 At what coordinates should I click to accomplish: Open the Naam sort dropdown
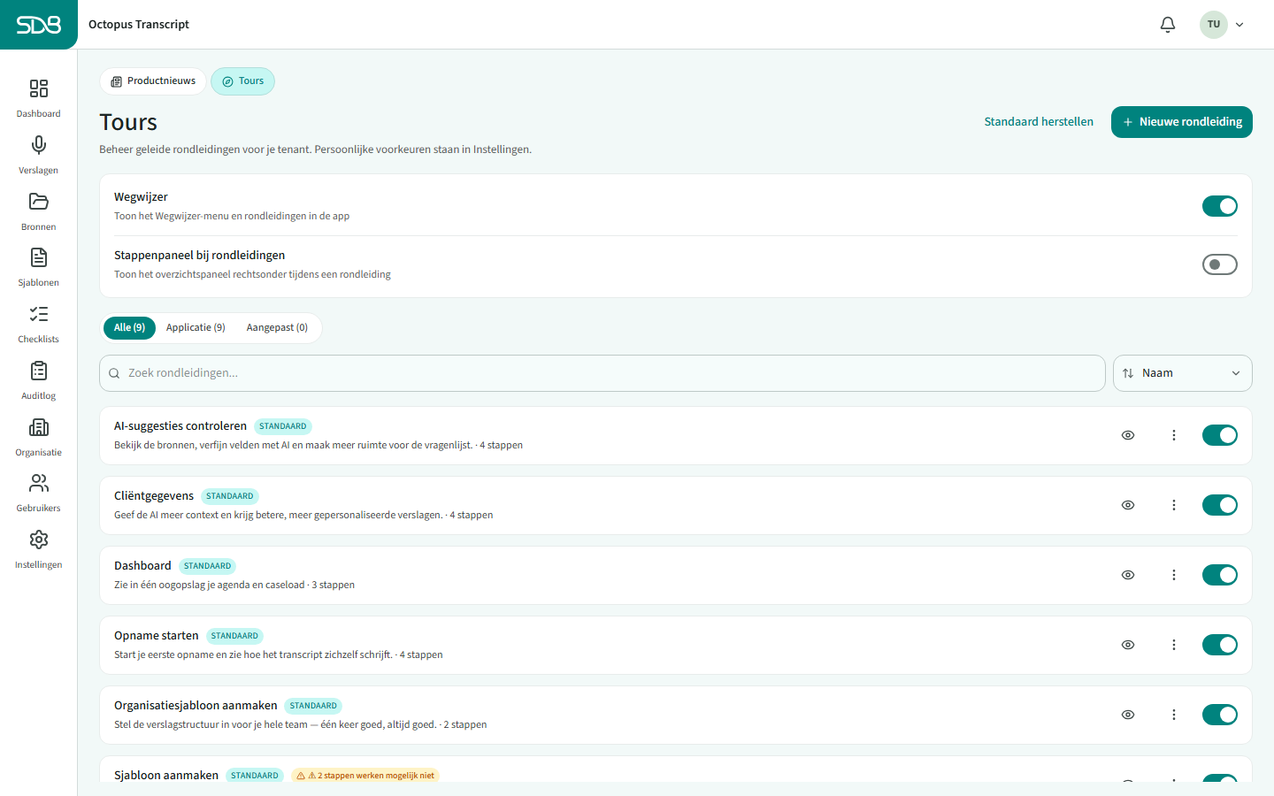point(1182,373)
